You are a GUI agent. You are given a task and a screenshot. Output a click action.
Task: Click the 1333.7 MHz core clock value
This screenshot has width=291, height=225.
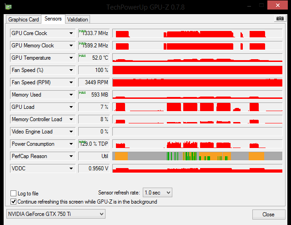[94, 33]
